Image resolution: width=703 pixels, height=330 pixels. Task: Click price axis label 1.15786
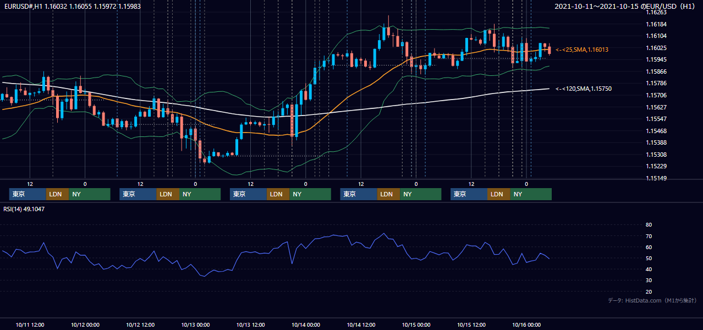(656, 83)
